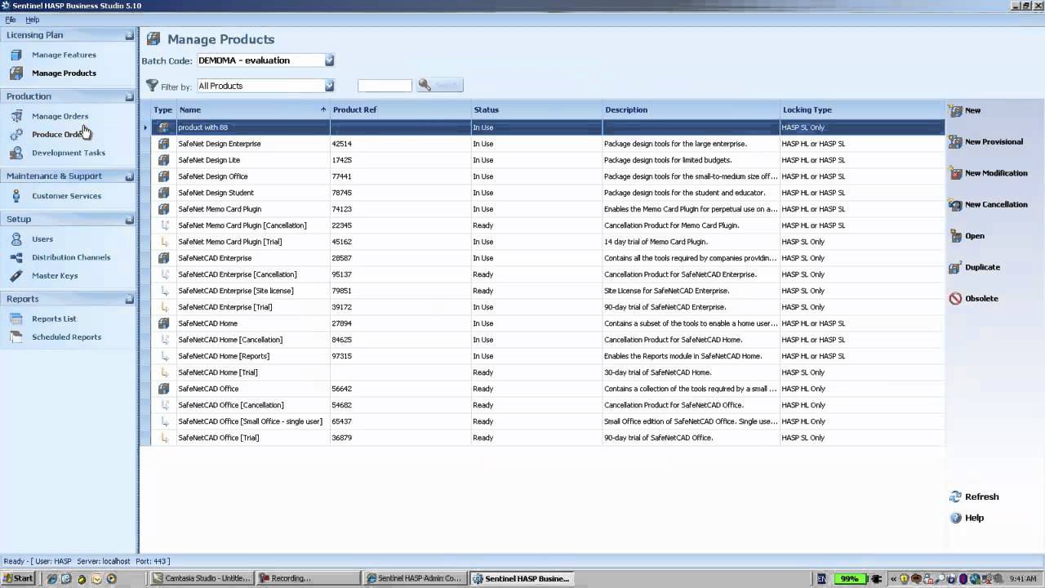Click the Reports List icon

tap(16, 318)
